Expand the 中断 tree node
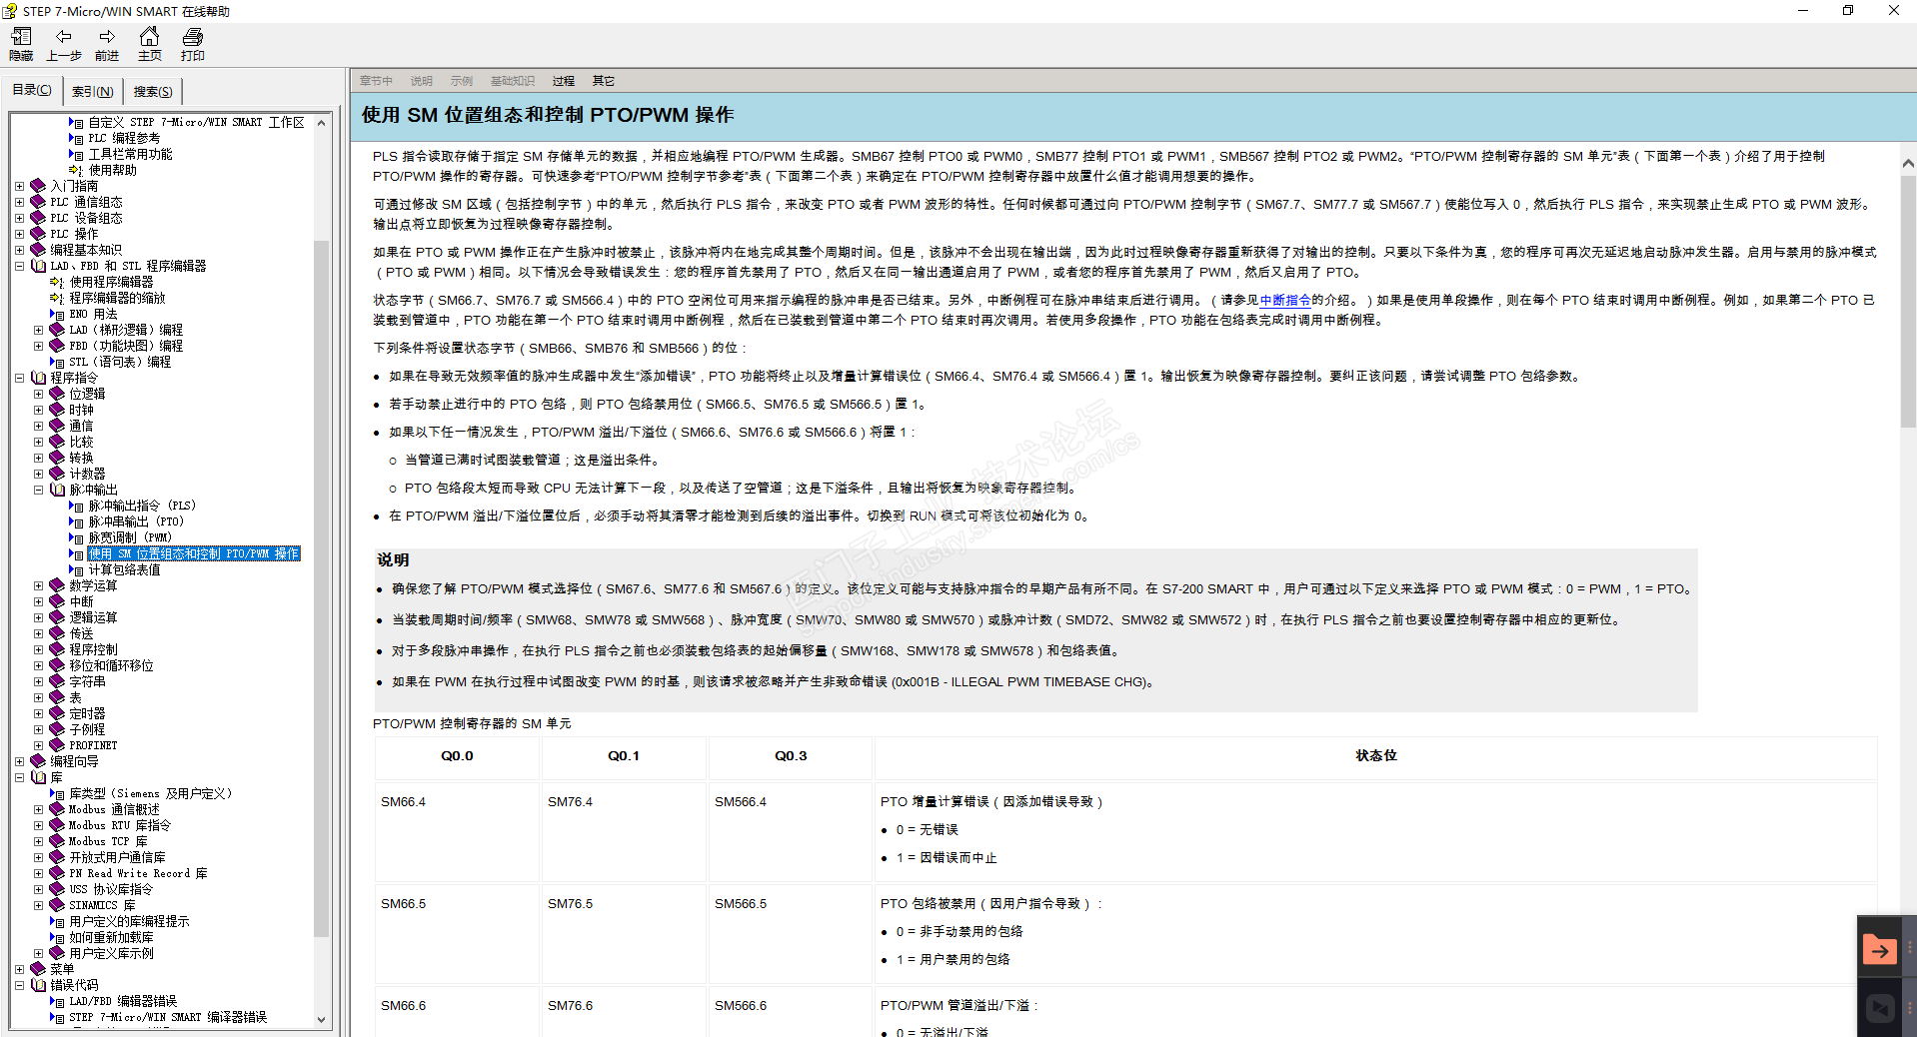The width and height of the screenshot is (1917, 1037). 38,601
